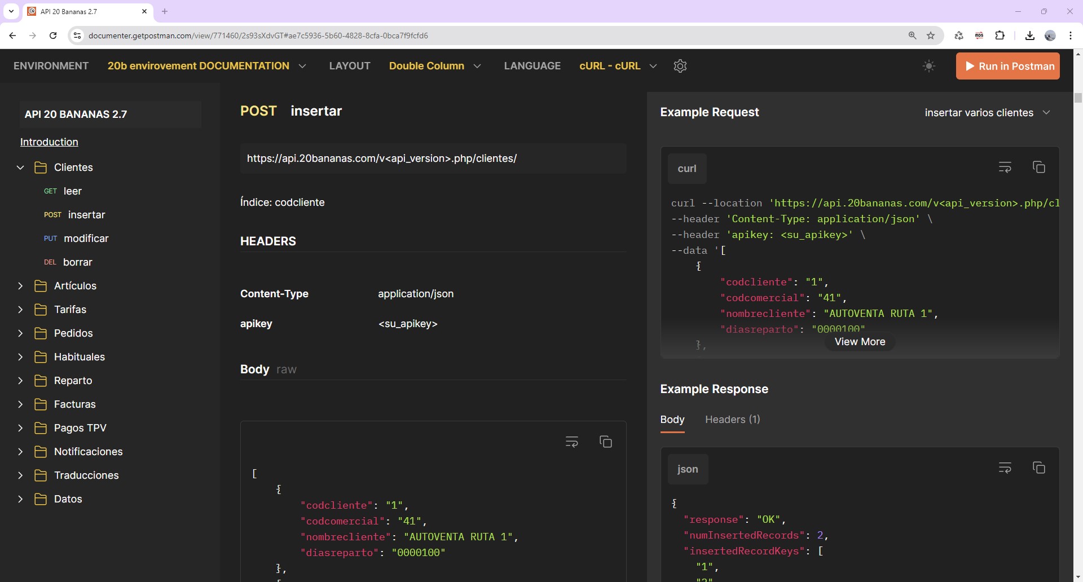The height and width of the screenshot is (582, 1083).
Task: Click the Artículos folder icon
Action: click(41, 286)
